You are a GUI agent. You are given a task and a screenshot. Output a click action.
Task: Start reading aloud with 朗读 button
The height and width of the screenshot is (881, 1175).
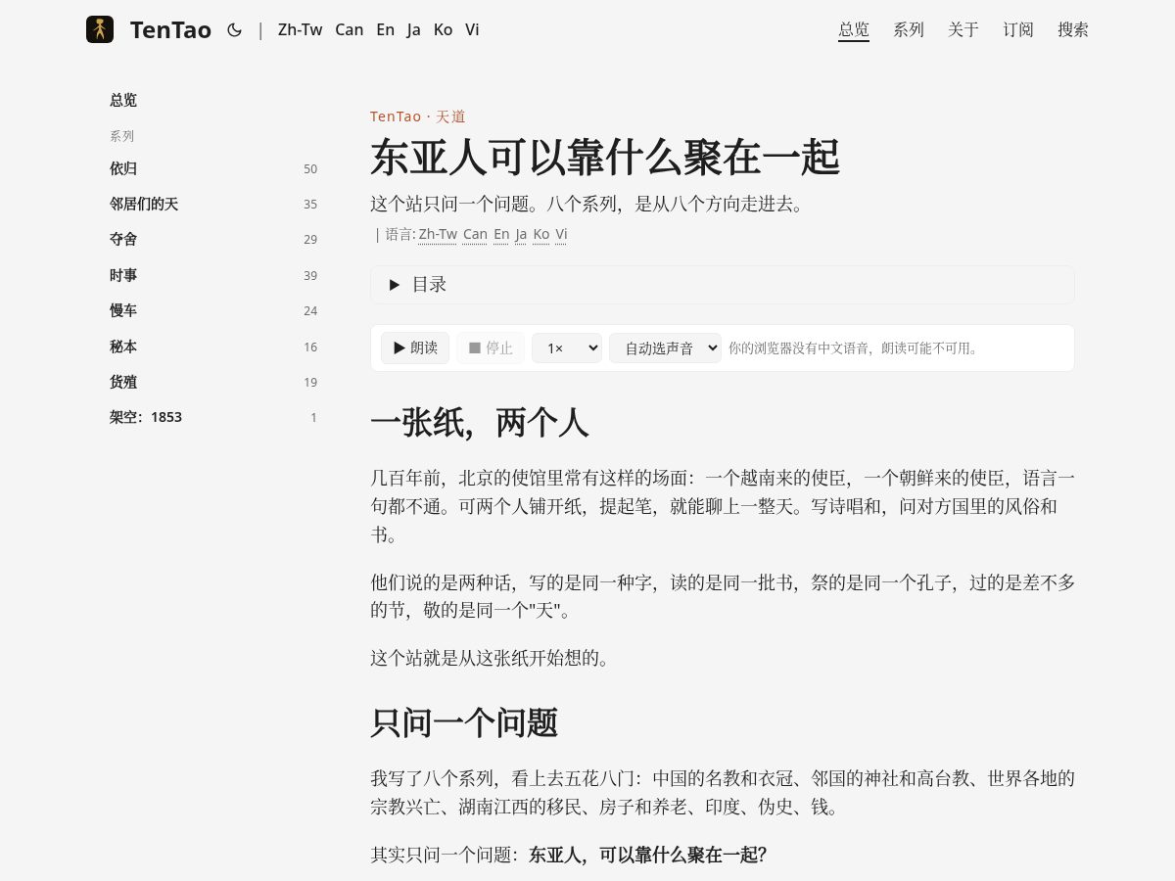click(x=415, y=348)
